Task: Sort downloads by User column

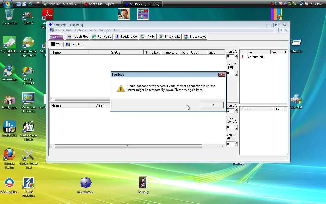Action: point(198,52)
